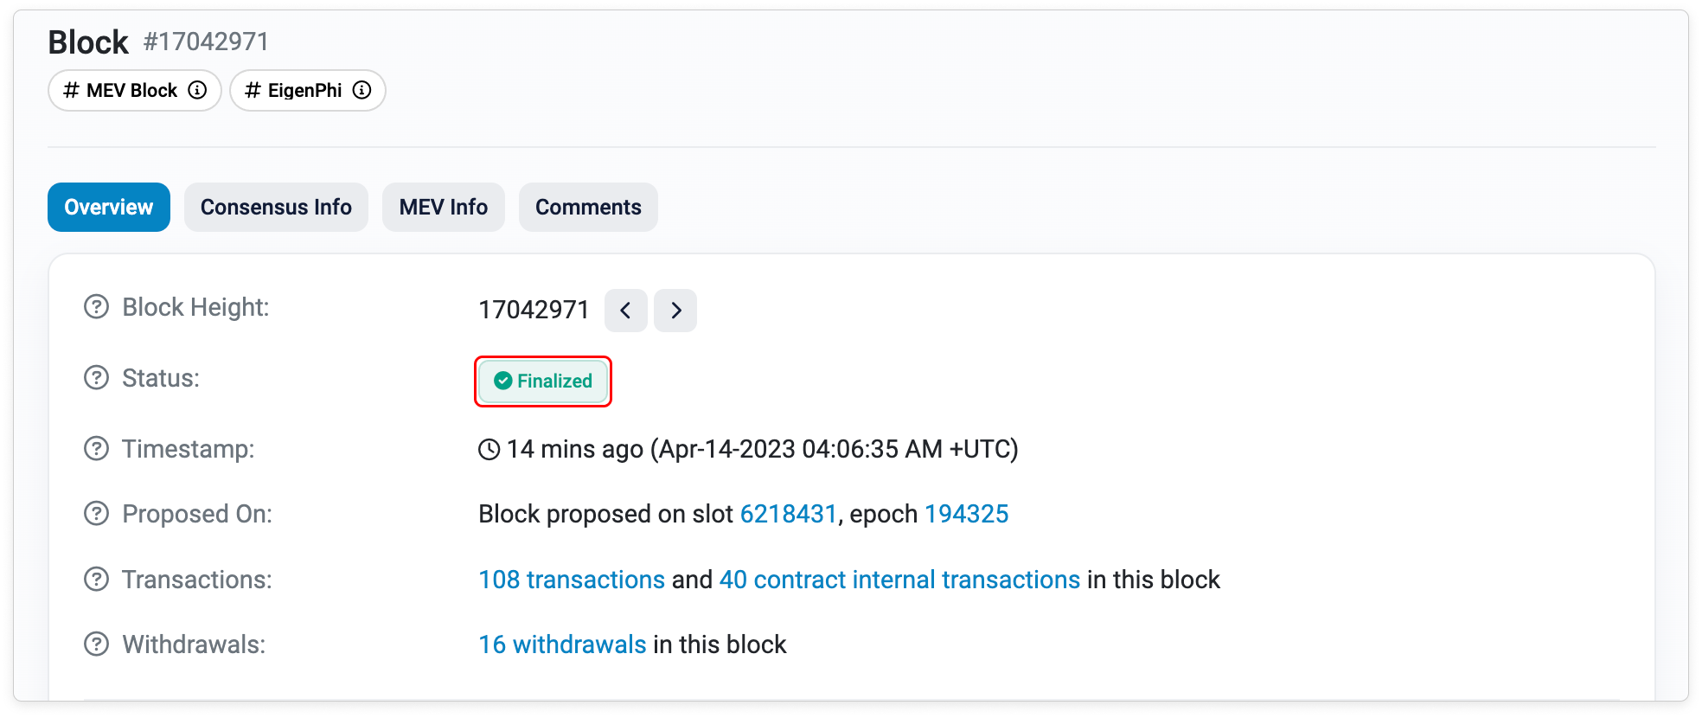Open slot 6218431 link
This screenshot has width=1702, height=718.
[x=788, y=514]
